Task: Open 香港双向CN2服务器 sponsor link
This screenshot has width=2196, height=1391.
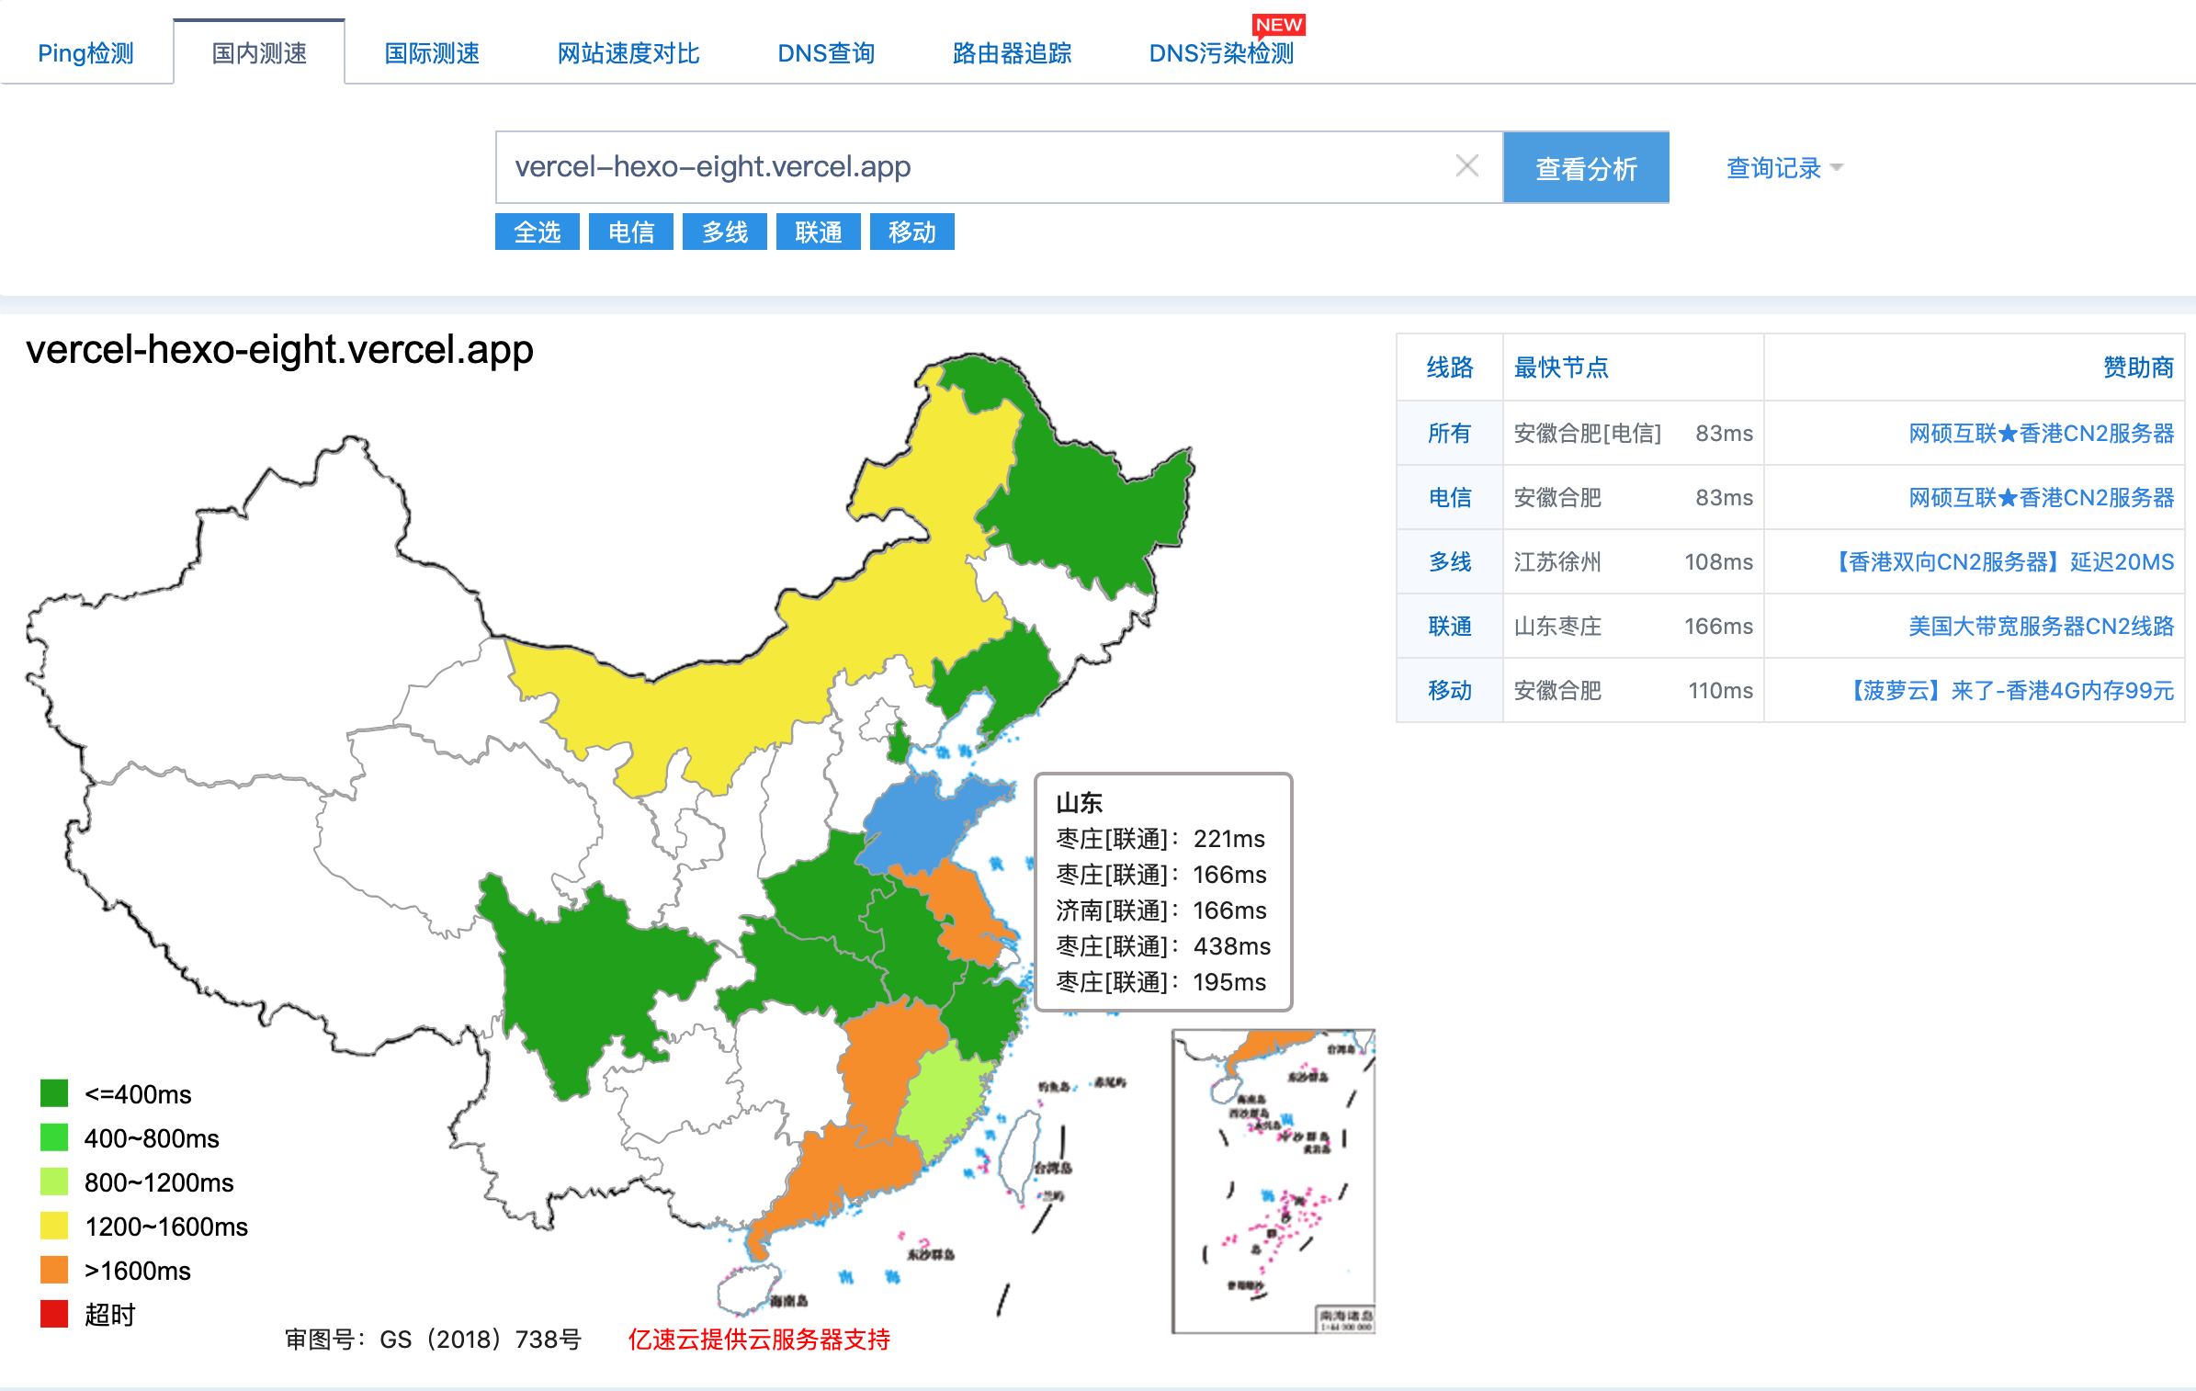Action: (x=2002, y=561)
